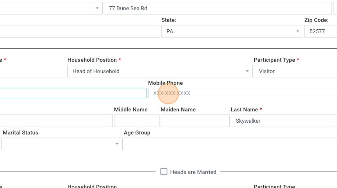337x188 pixels.
Task: Click the empty field left of the State dropdown
Action: coord(80,32)
